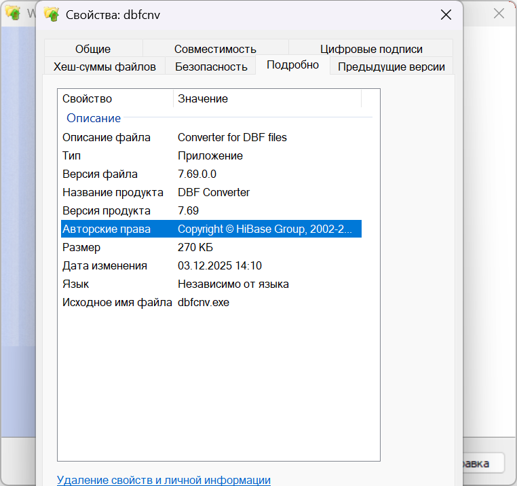This screenshot has width=517, height=486.
Task: Open the Безопасность tab
Action: (211, 67)
